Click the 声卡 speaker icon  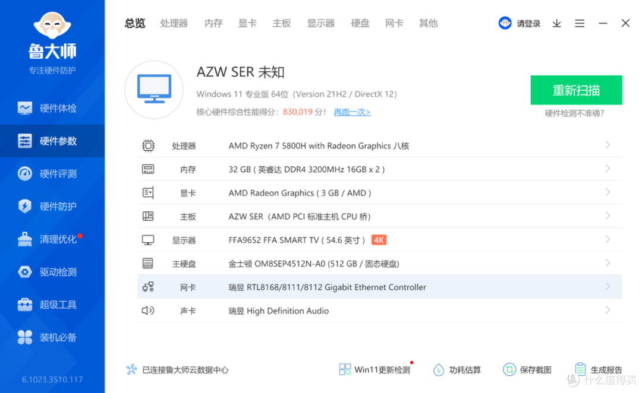[148, 311]
